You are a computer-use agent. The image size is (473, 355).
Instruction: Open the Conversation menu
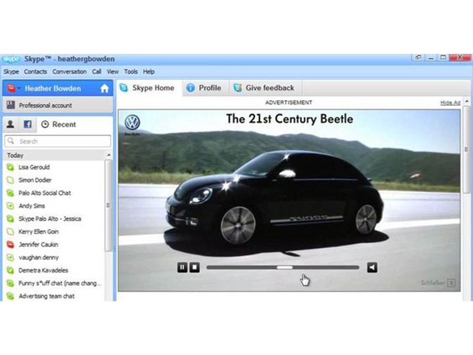tap(69, 72)
